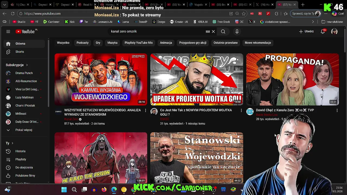The width and height of the screenshot is (347, 195).
Task: Click inside the YouTube search field
Action: click(157, 31)
